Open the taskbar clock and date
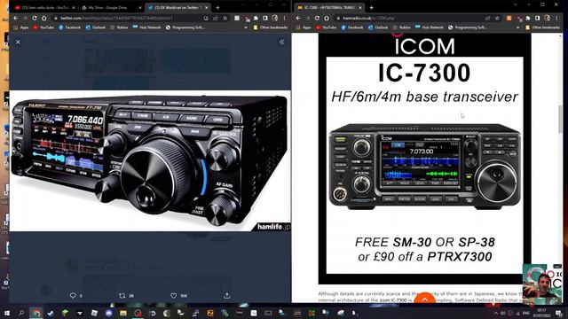Screen dimensions: 568x319 click(x=542, y=313)
